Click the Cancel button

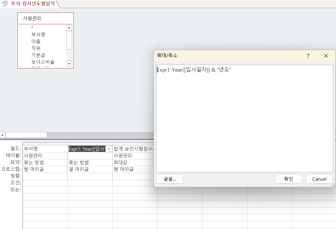(319, 179)
